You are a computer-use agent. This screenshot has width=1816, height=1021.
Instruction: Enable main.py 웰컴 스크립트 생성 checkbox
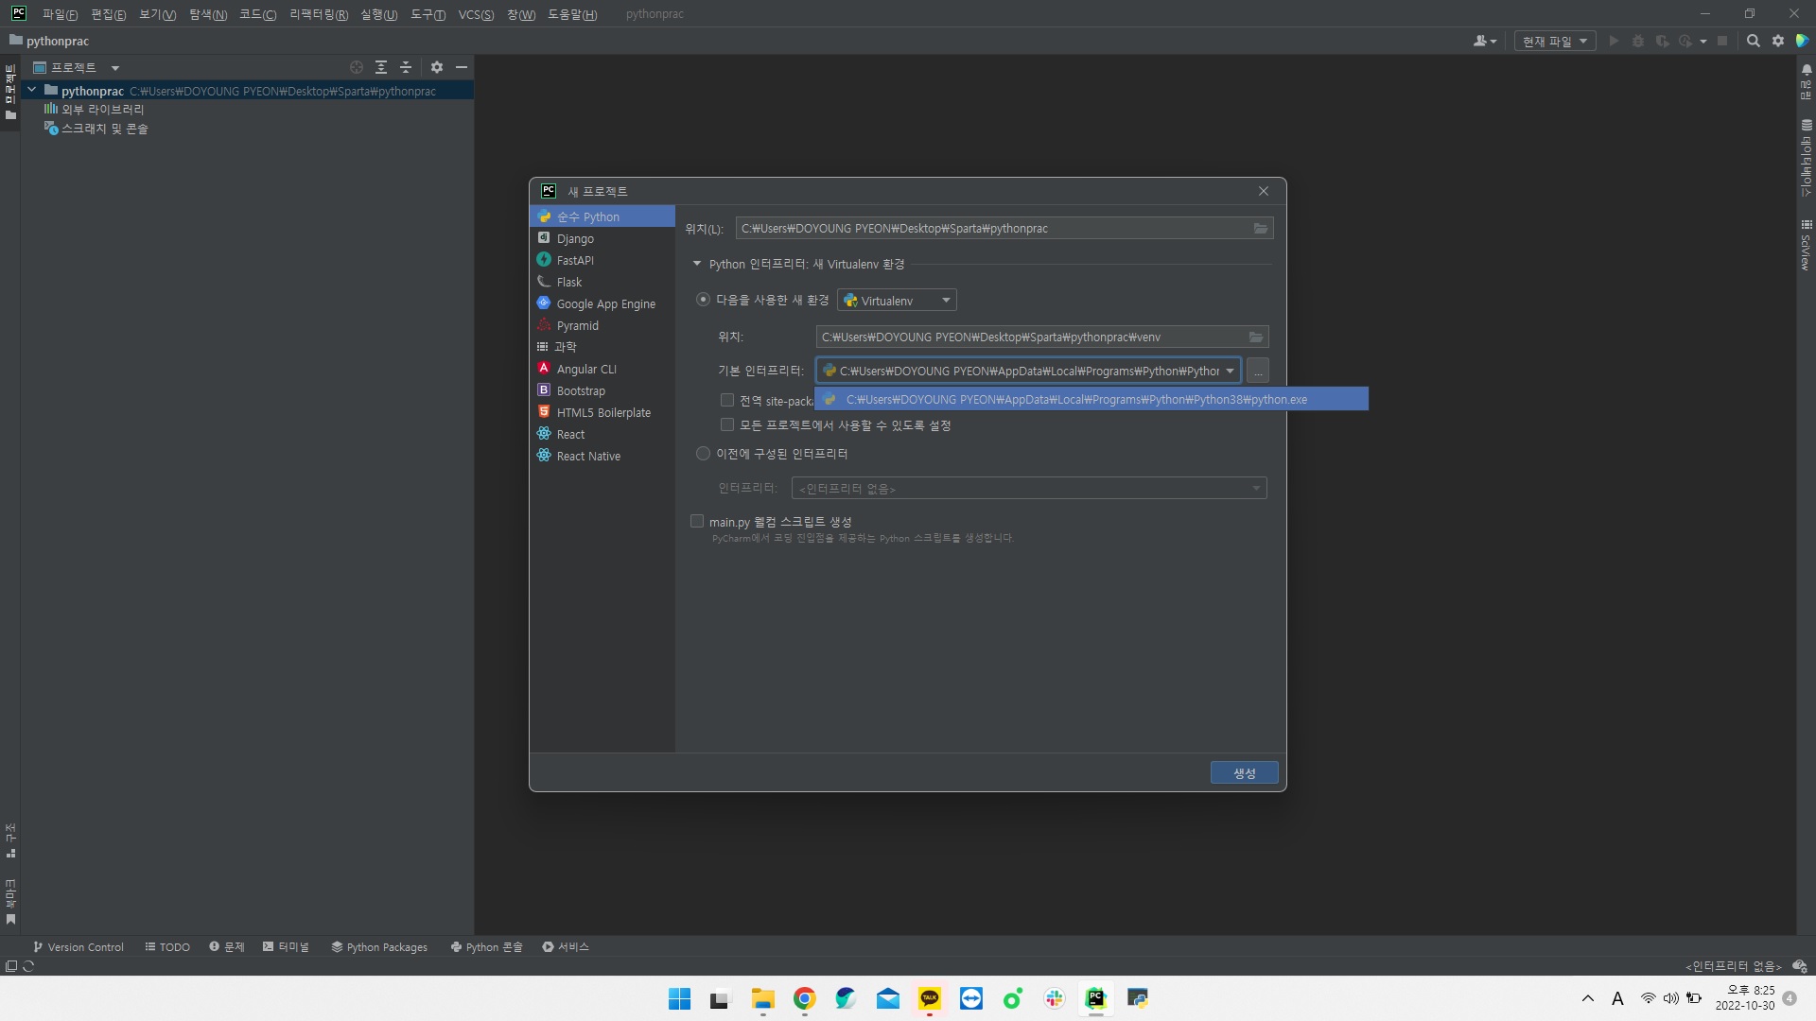[697, 522]
